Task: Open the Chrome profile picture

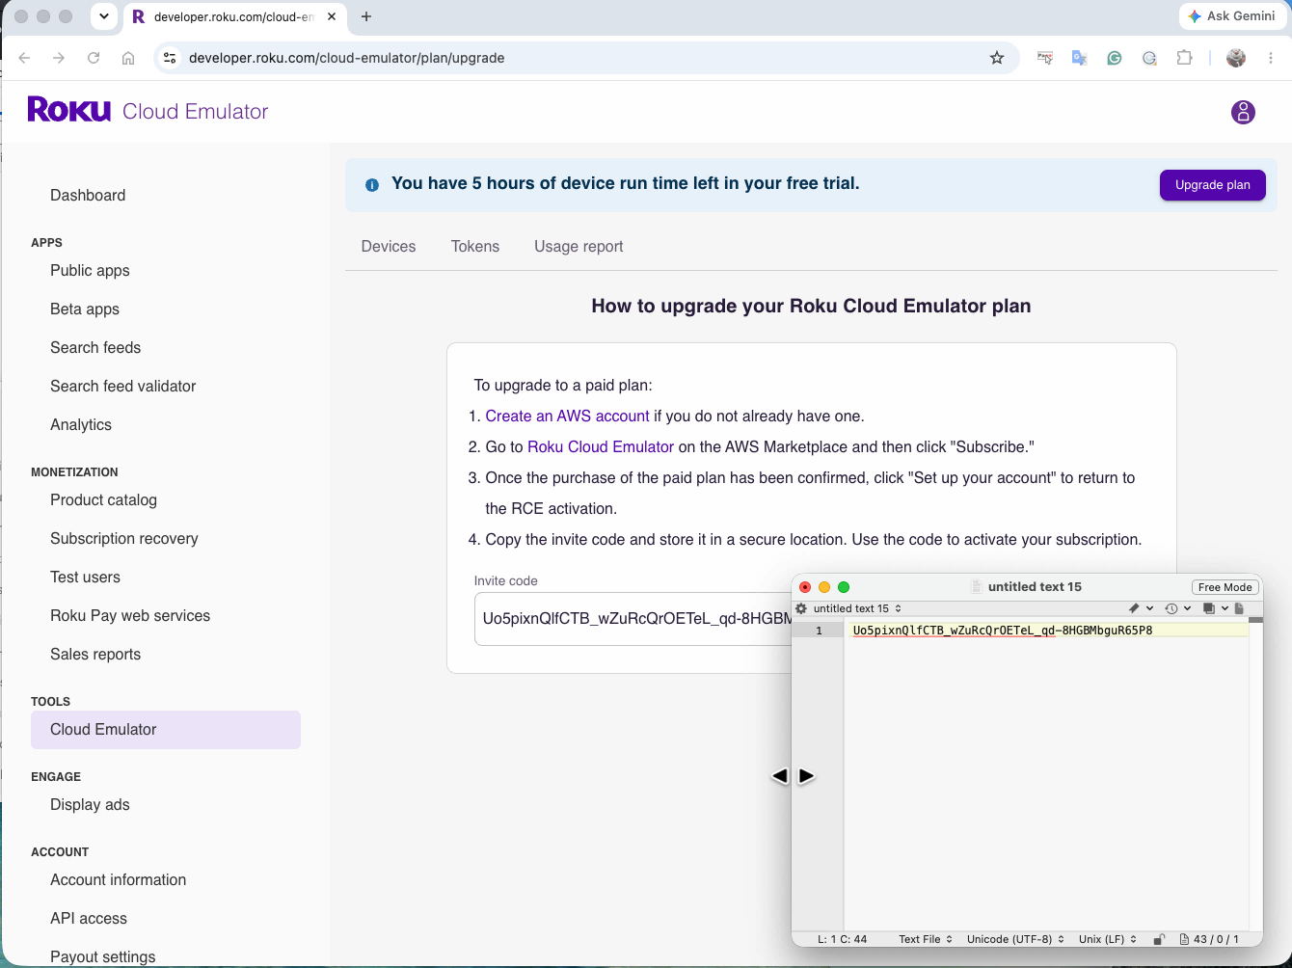Action: point(1236,58)
